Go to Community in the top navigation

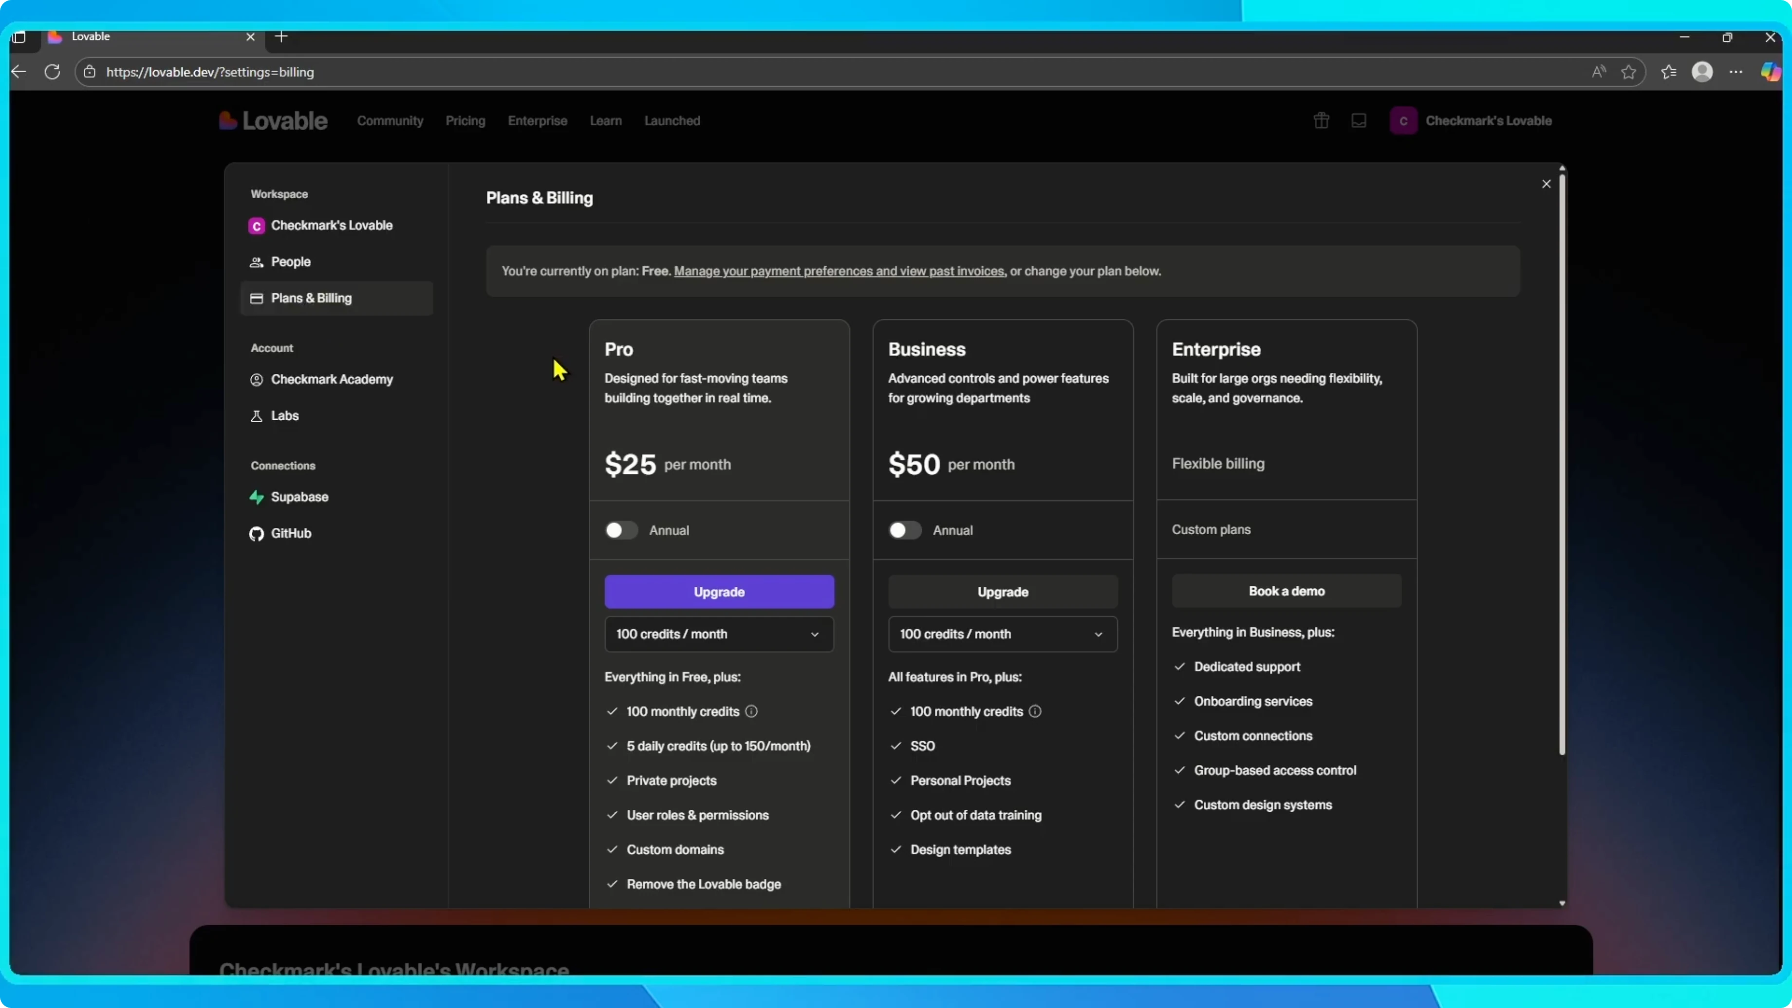pyautogui.click(x=390, y=120)
